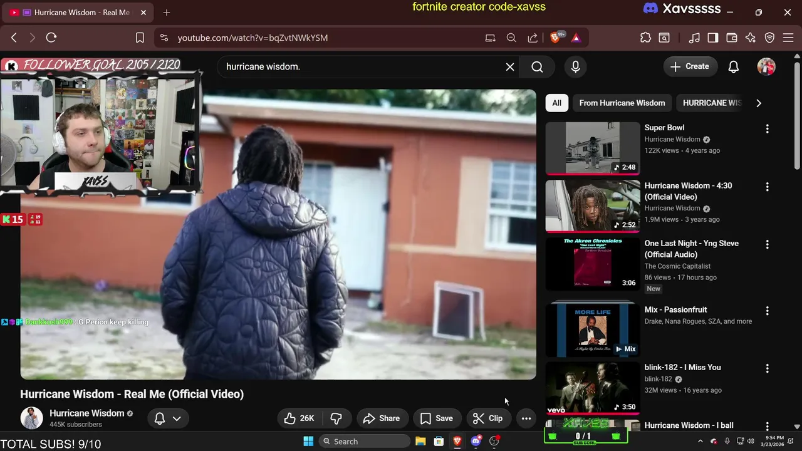Open Discord from the taskbar

(x=476, y=442)
